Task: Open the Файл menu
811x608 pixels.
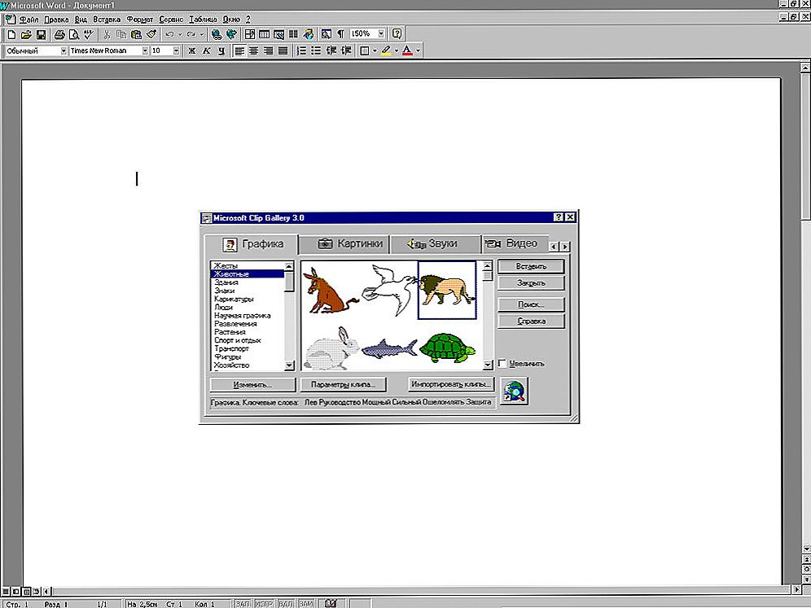Action: click(29, 20)
